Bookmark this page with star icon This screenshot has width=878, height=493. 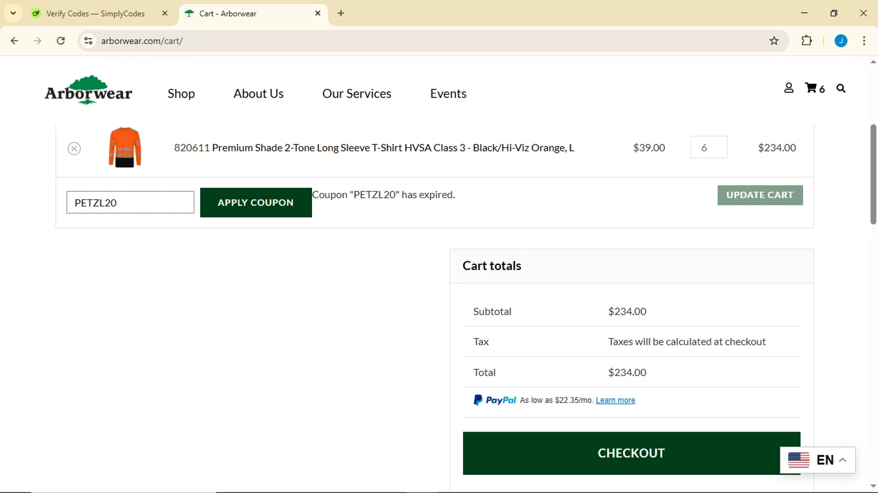click(774, 41)
